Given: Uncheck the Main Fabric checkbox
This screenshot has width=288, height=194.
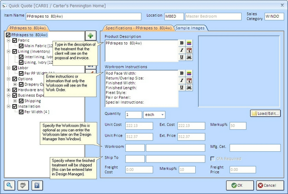Looking at the screenshot, I should 21,46.
